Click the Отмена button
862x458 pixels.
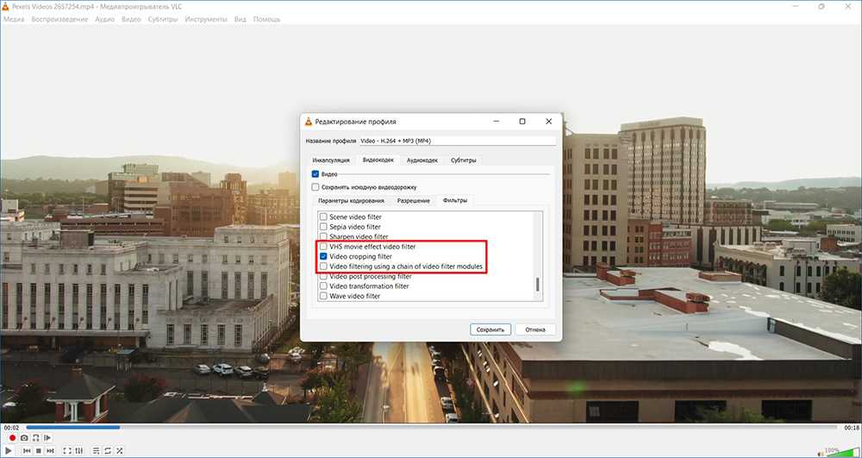click(x=535, y=329)
